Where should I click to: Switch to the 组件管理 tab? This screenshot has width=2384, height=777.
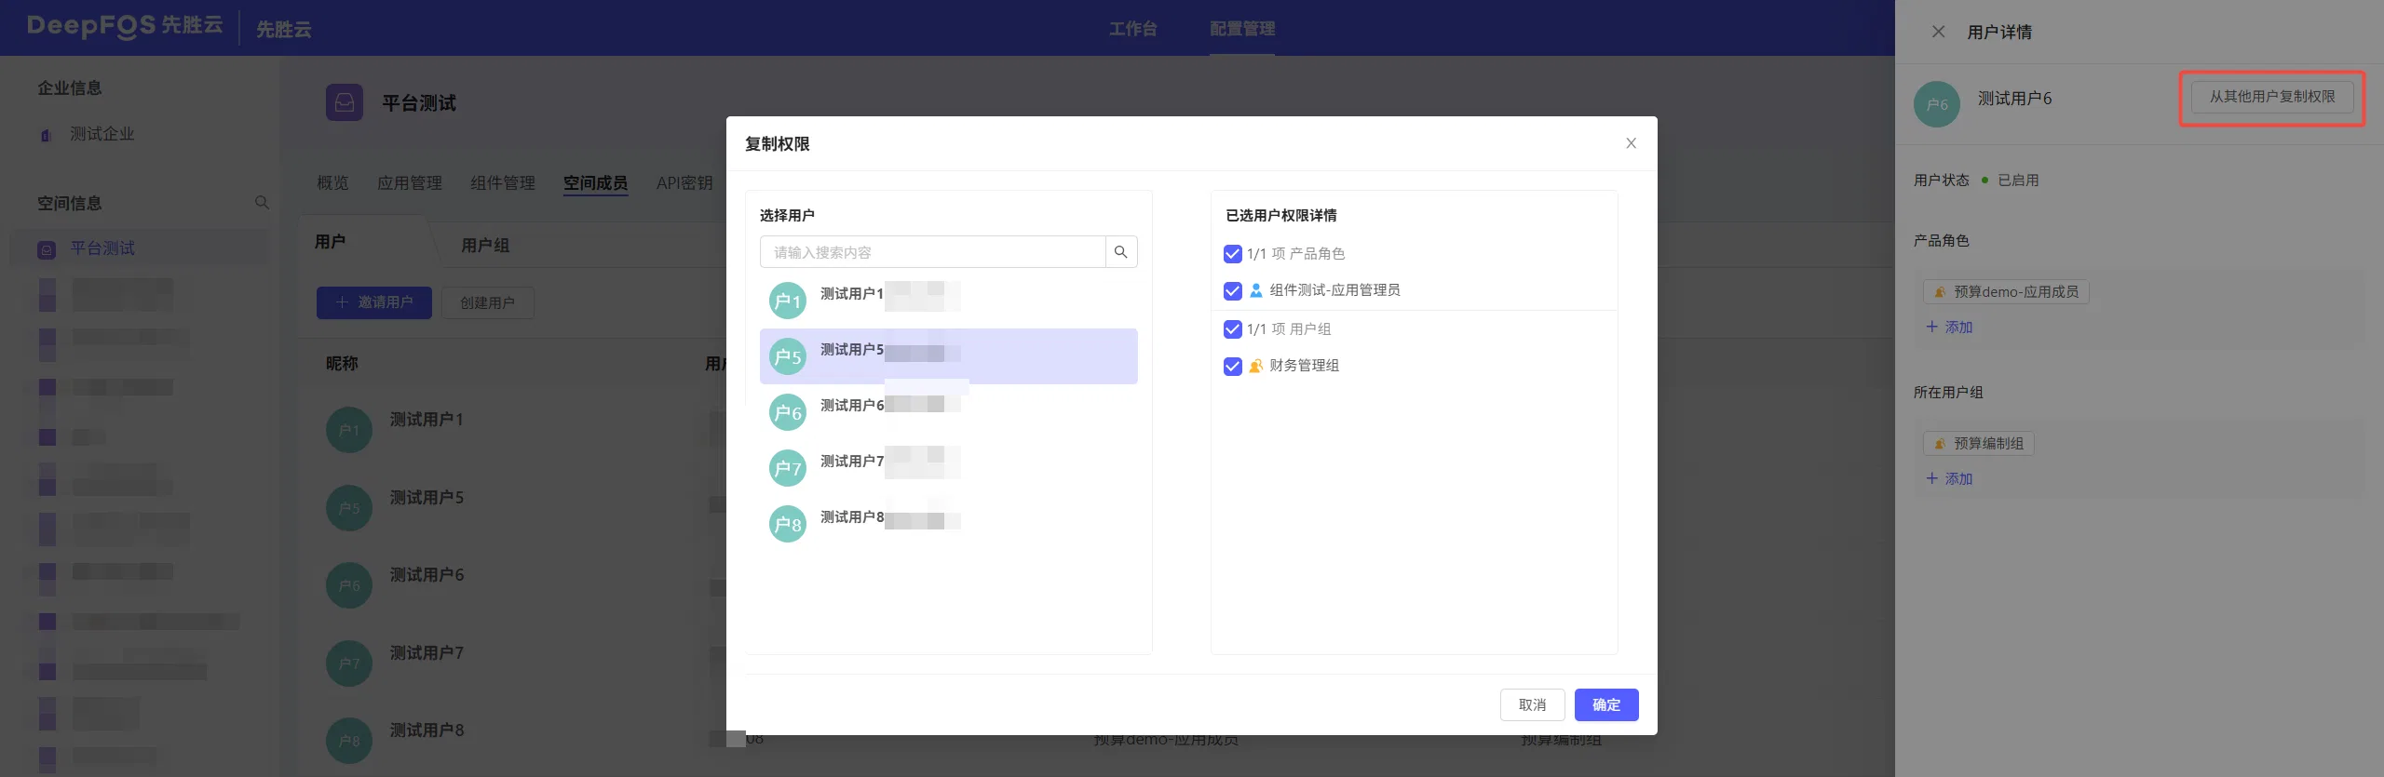(x=503, y=183)
